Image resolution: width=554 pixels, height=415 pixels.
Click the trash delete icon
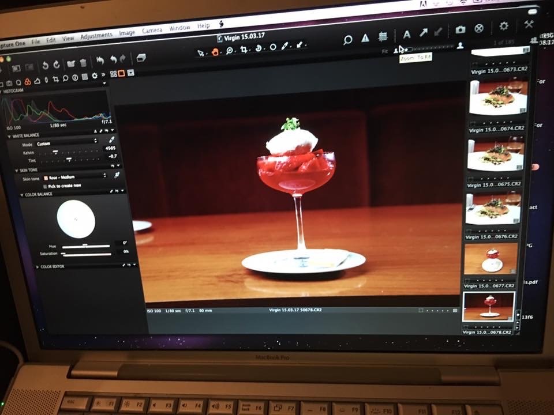point(83,63)
